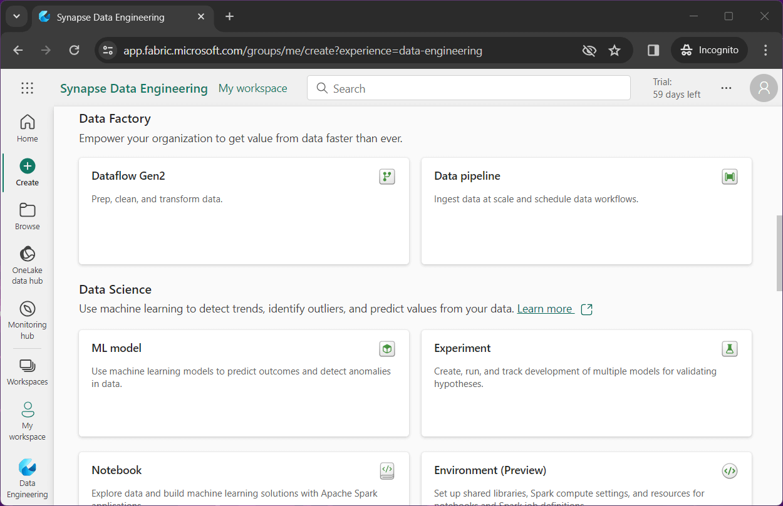Open a new browser tab
This screenshot has height=506, width=783.
(x=229, y=17)
